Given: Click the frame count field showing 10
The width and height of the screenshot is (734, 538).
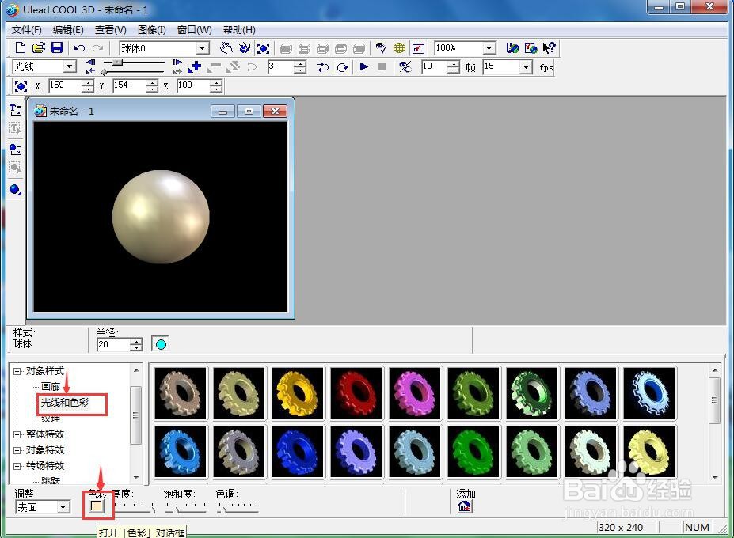Looking at the screenshot, I should [x=434, y=67].
